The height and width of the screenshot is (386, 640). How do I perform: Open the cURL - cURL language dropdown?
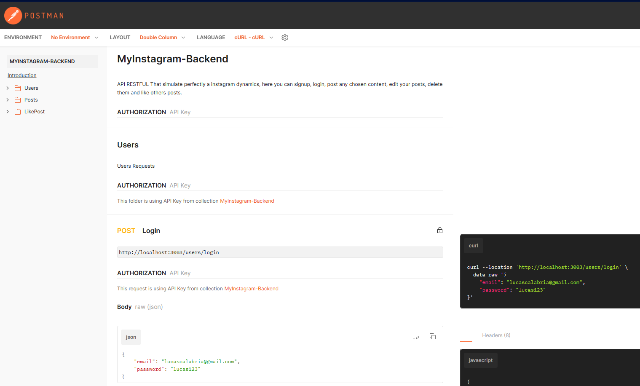point(254,38)
